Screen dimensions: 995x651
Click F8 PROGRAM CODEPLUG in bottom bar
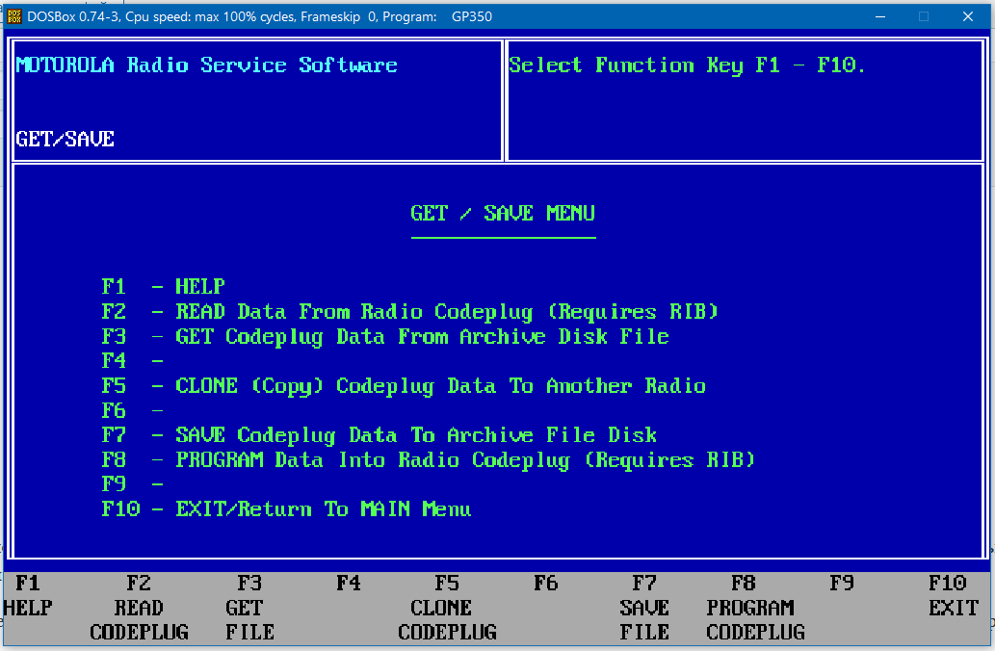[x=756, y=608]
